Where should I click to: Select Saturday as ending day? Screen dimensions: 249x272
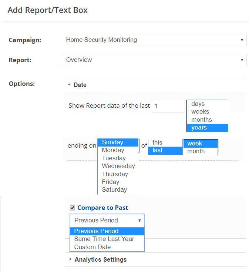114,190
